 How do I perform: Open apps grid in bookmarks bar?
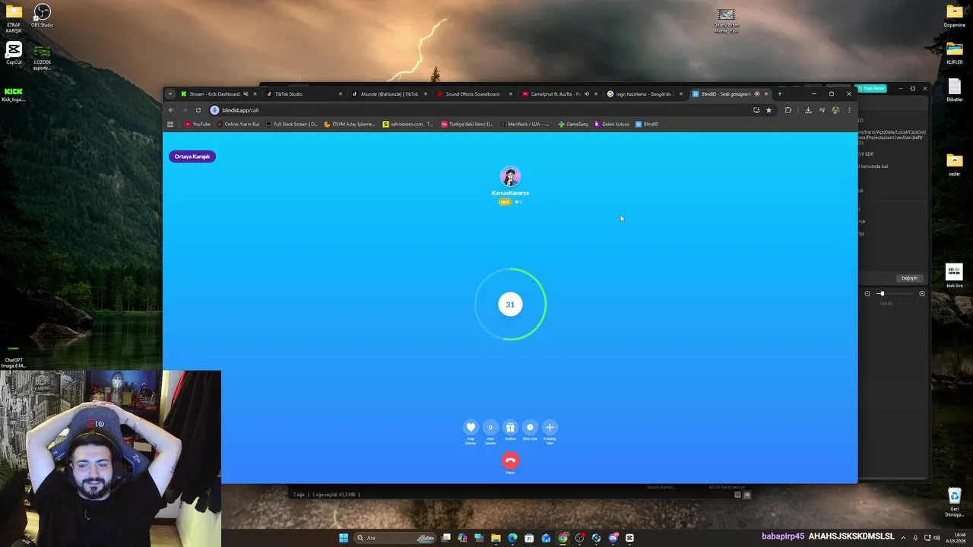pyautogui.click(x=170, y=124)
